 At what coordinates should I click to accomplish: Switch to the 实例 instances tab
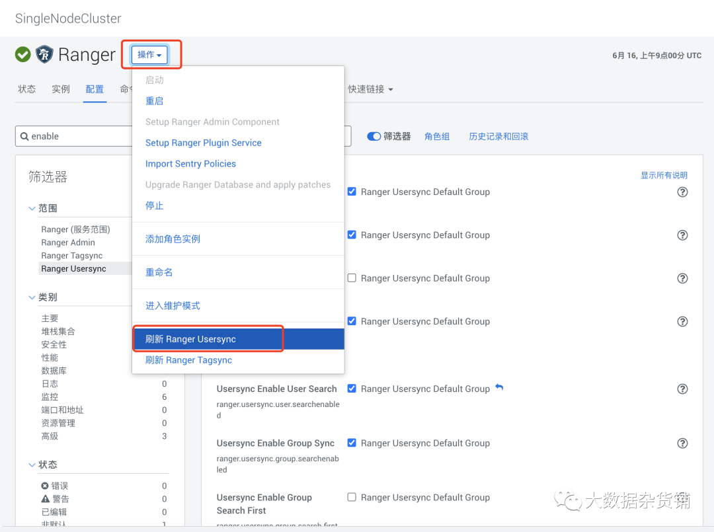[x=61, y=89]
